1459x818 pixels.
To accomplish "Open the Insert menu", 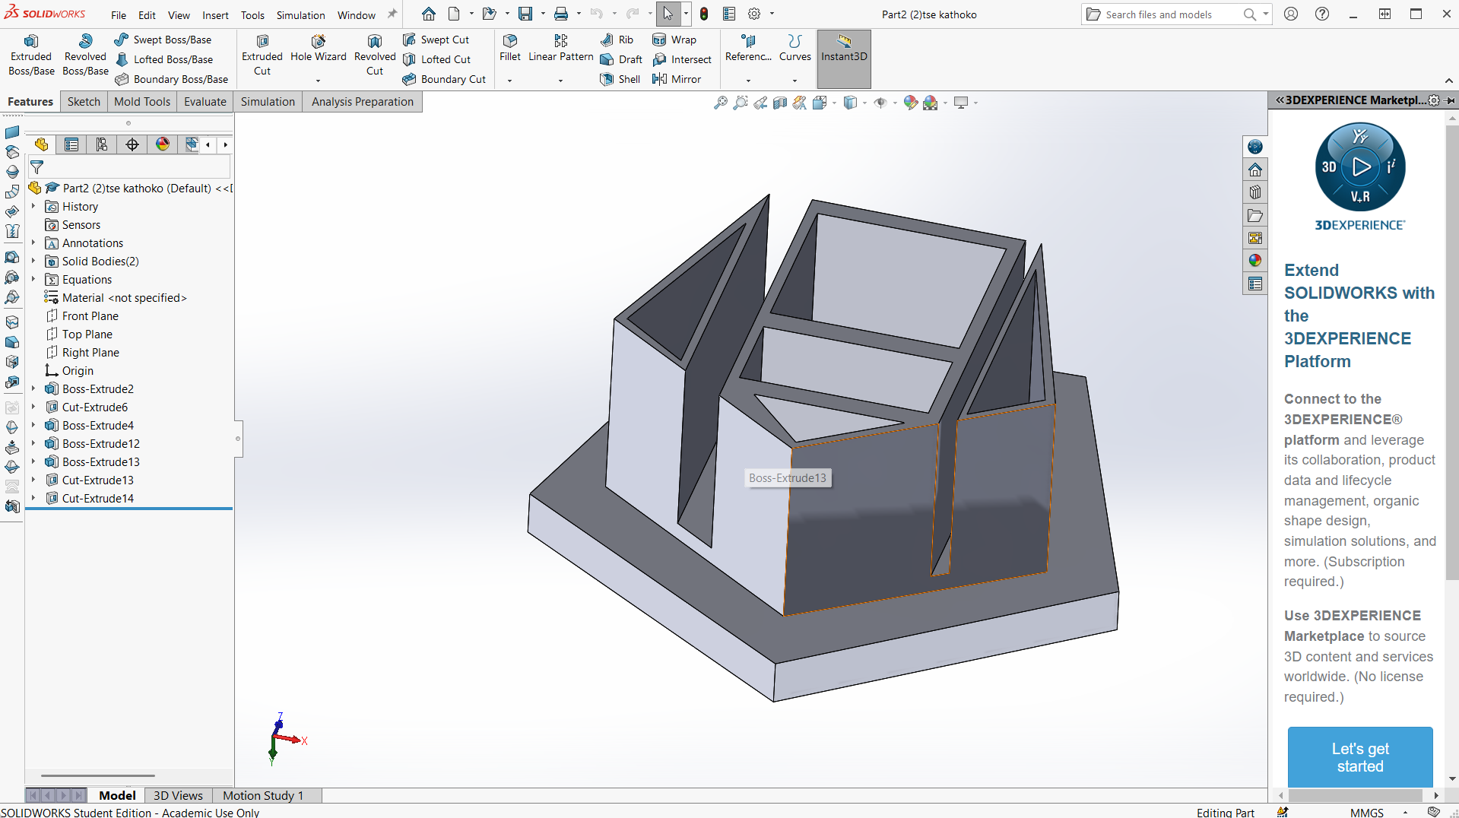I will coord(215,15).
